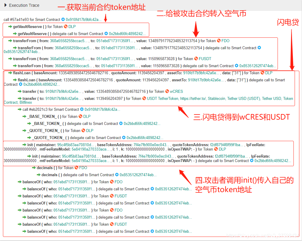Open wCRES token link
This screenshot has height=241, width=302.
(x=176, y=91)
